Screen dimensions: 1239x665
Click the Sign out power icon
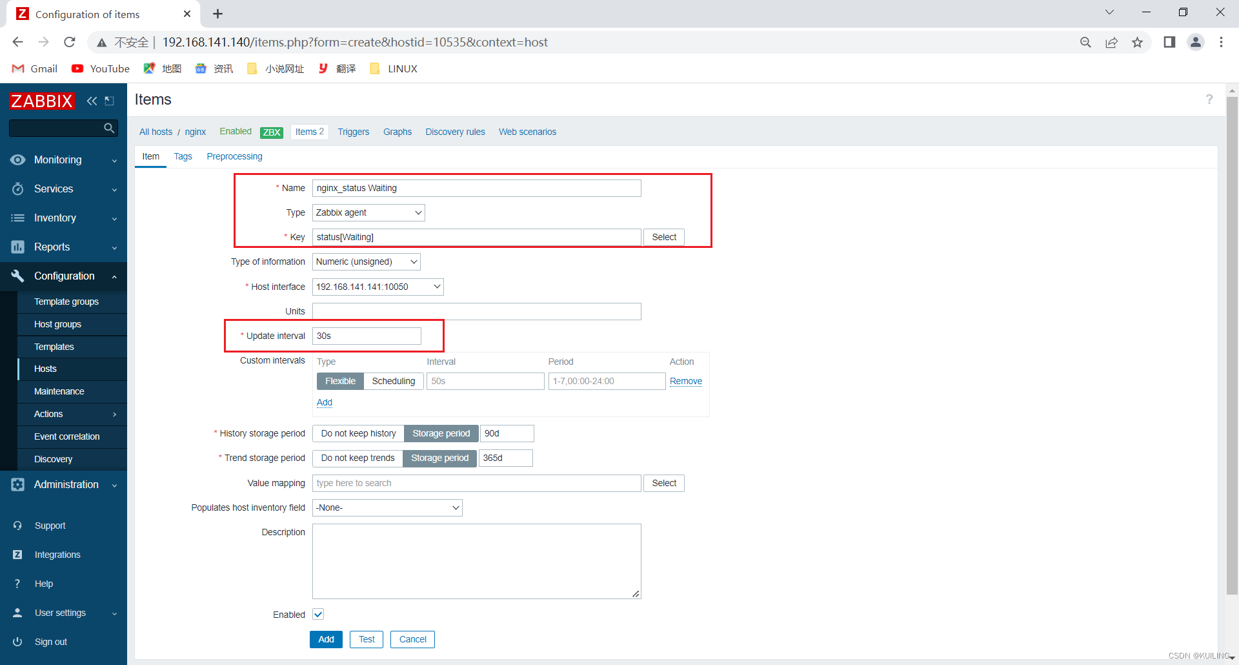click(x=17, y=642)
